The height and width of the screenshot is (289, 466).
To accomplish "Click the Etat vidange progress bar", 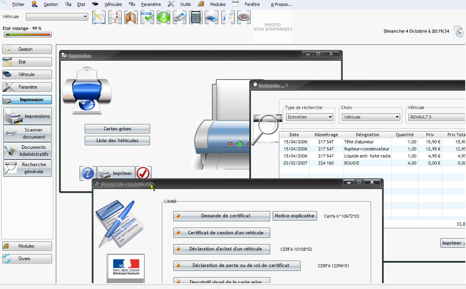I will pyautogui.click(x=27, y=35).
